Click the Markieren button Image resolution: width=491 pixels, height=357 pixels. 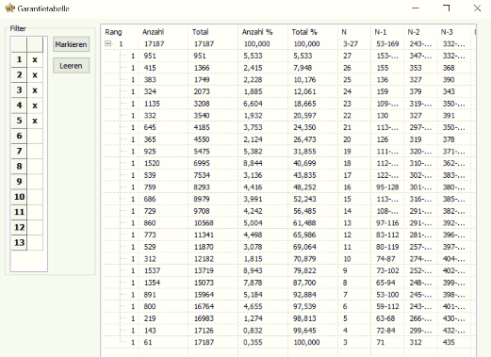pos(71,44)
